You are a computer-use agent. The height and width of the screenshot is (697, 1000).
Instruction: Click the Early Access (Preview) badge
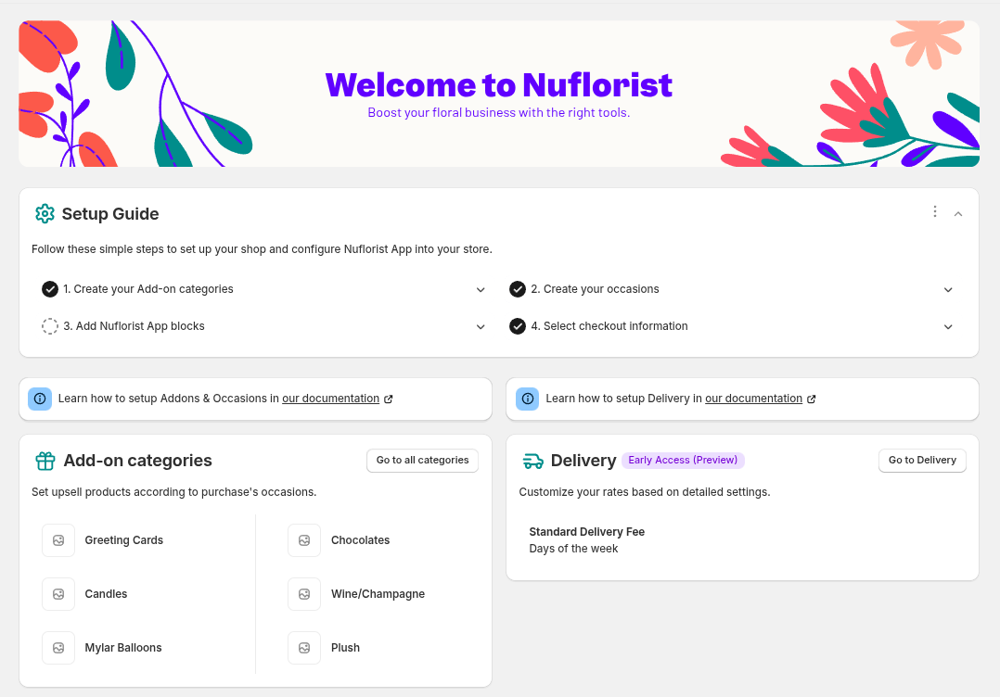[x=684, y=460]
